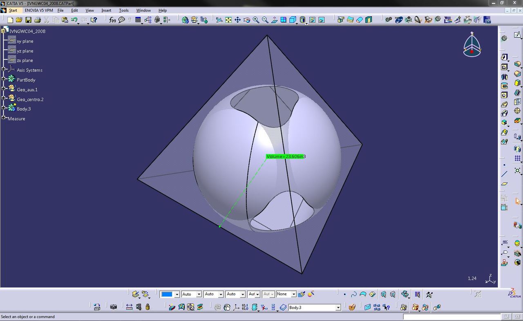
Task: Open the Window menu
Action: (x=143, y=10)
